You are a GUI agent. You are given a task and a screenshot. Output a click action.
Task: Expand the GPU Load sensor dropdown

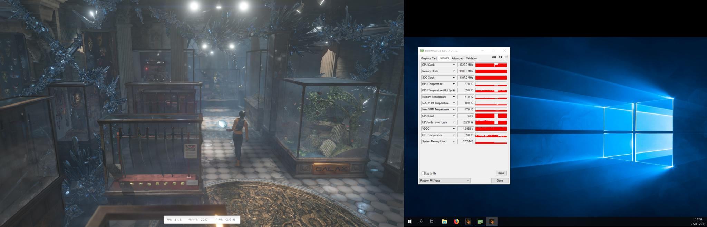(x=454, y=116)
